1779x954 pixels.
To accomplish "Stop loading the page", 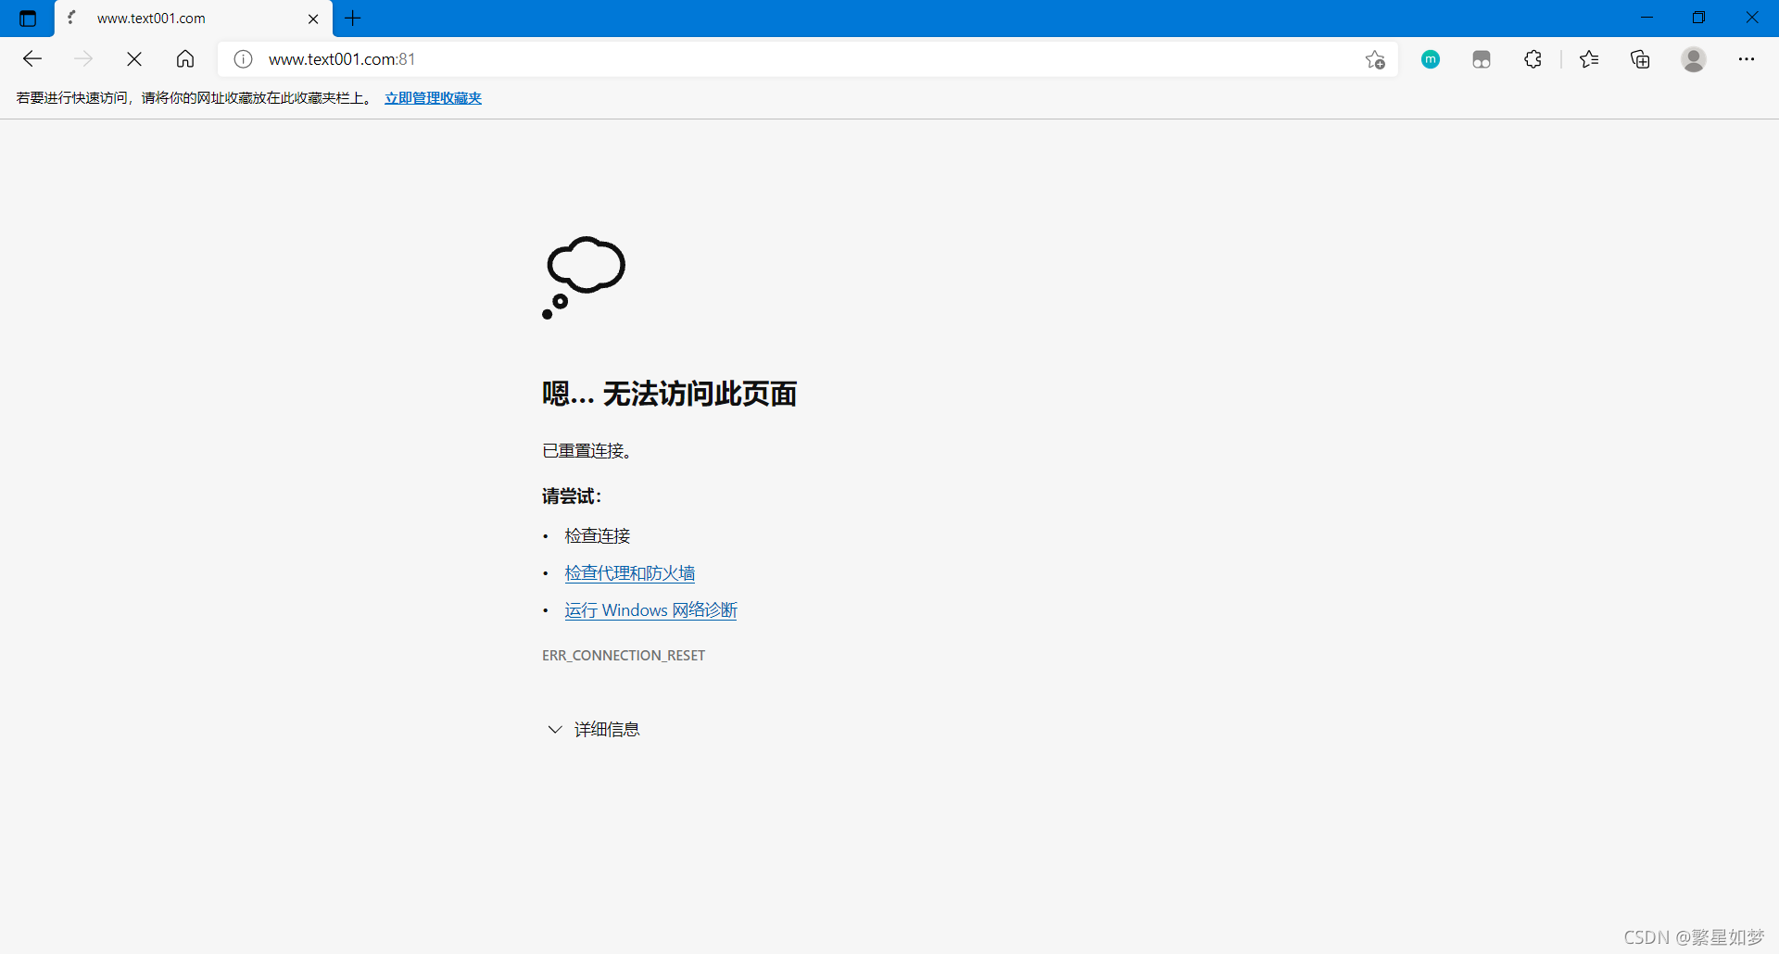I will pyautogui.click(x=134, y=58).
